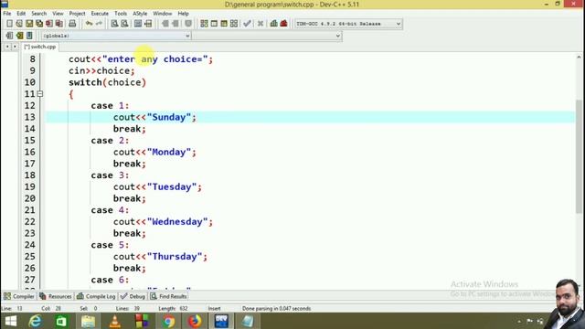Image resolution: width=585 pixels, height=329 pixels.
Task: Click the Undo arrow icon
Action: [89, 24]
